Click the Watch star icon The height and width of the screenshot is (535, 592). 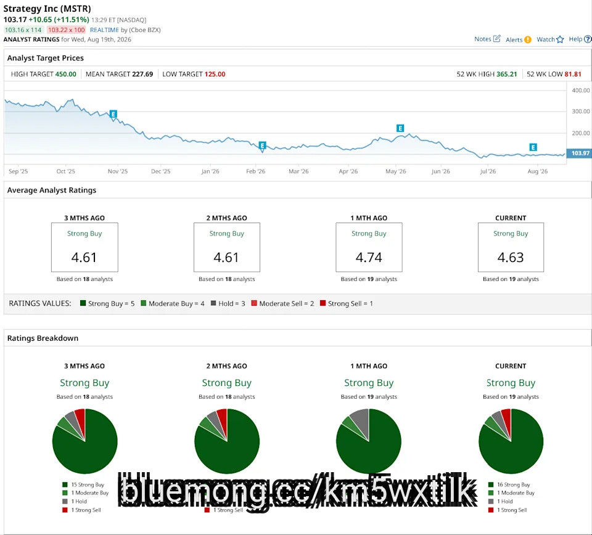(x=560, y=39)
